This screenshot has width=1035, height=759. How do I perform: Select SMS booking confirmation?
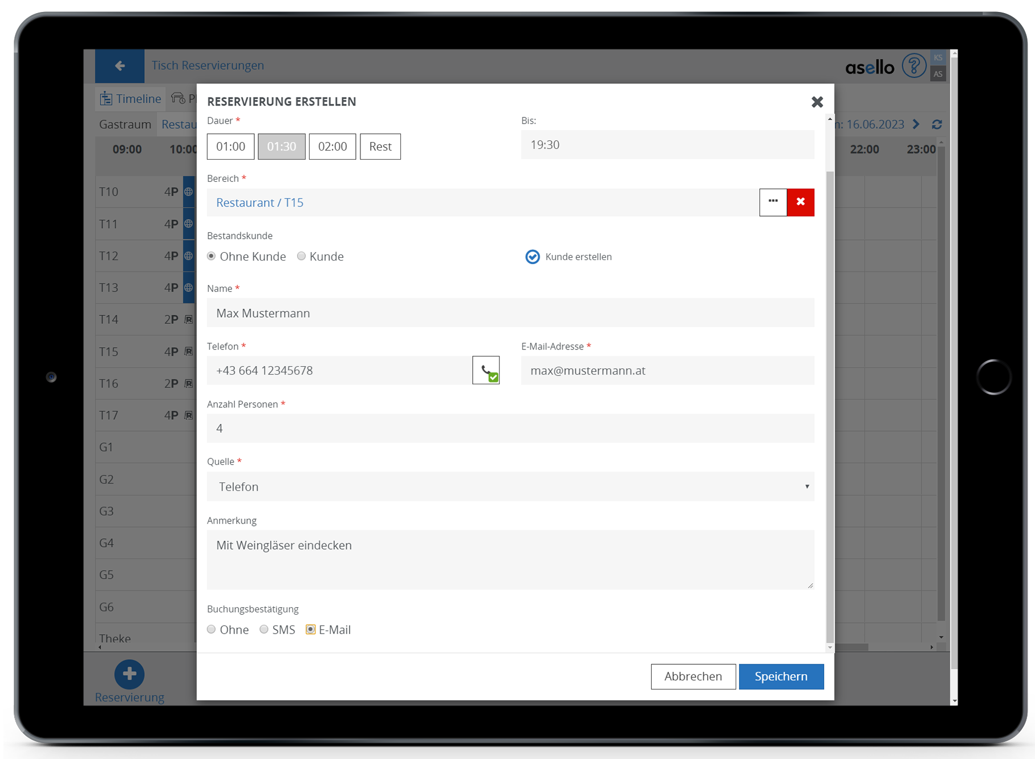pyautogui.click(x=264, y=630)
